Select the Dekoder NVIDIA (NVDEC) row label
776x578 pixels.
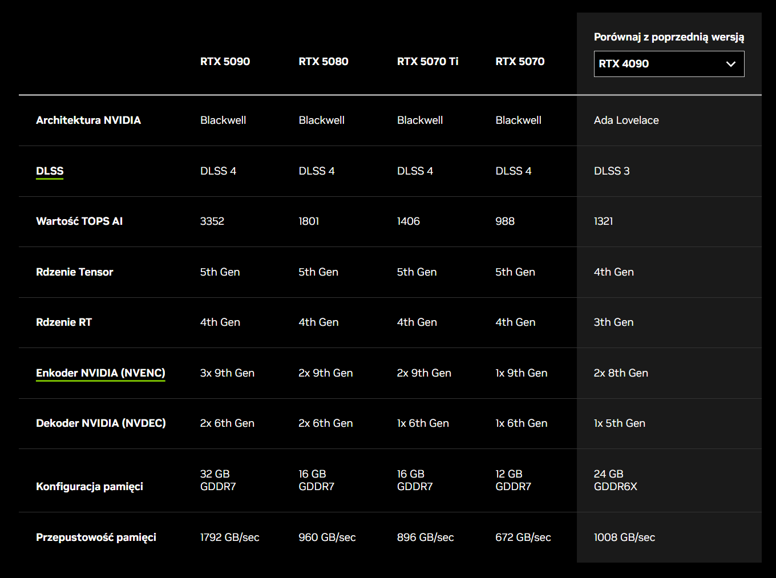tap(101, 423)
